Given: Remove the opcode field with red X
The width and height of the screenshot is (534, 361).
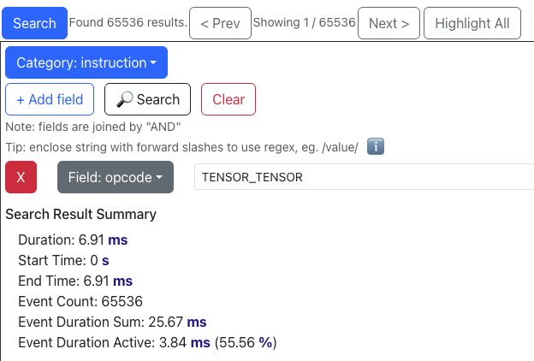Looking at the screenshot, I should (21, 177).
